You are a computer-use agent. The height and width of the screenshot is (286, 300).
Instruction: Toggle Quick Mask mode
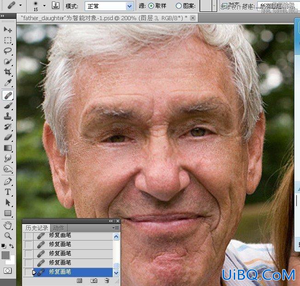[x=7, y=271]
